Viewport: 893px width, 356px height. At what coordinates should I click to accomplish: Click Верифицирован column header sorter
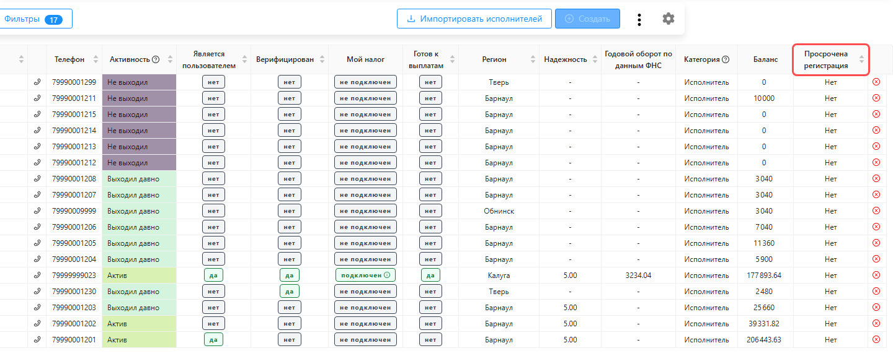pyautogui.click(x=323, y=59)
